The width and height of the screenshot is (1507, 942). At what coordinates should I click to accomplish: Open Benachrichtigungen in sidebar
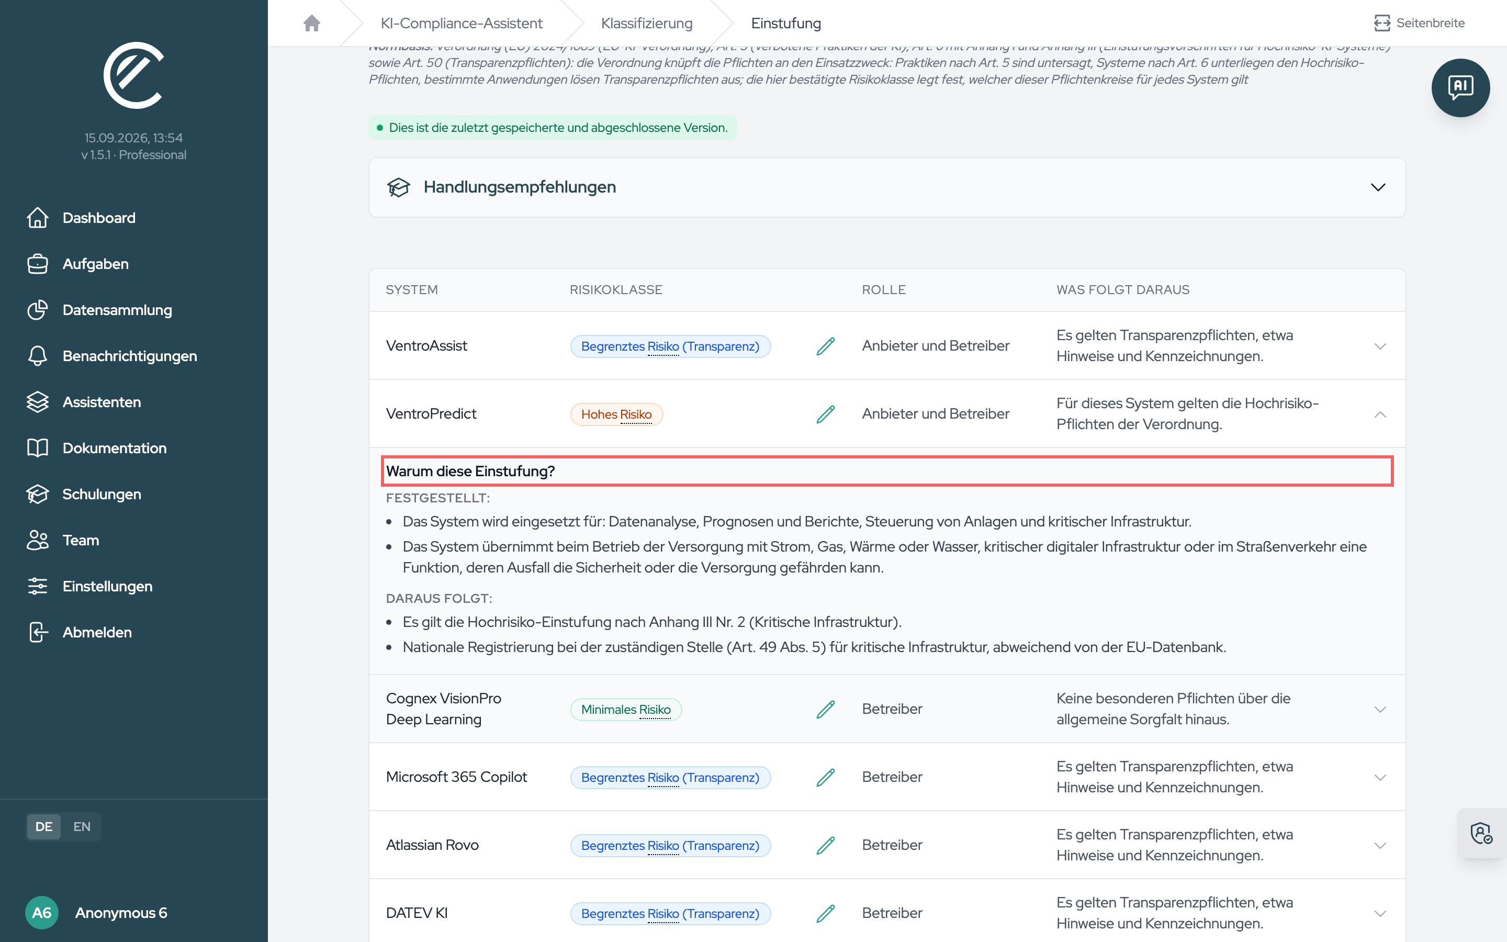point(112,356)
